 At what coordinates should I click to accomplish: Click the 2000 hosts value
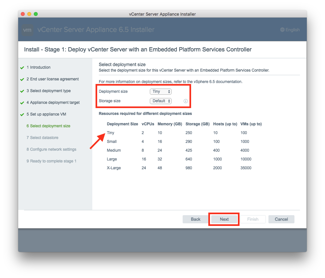tap(217, 168)
